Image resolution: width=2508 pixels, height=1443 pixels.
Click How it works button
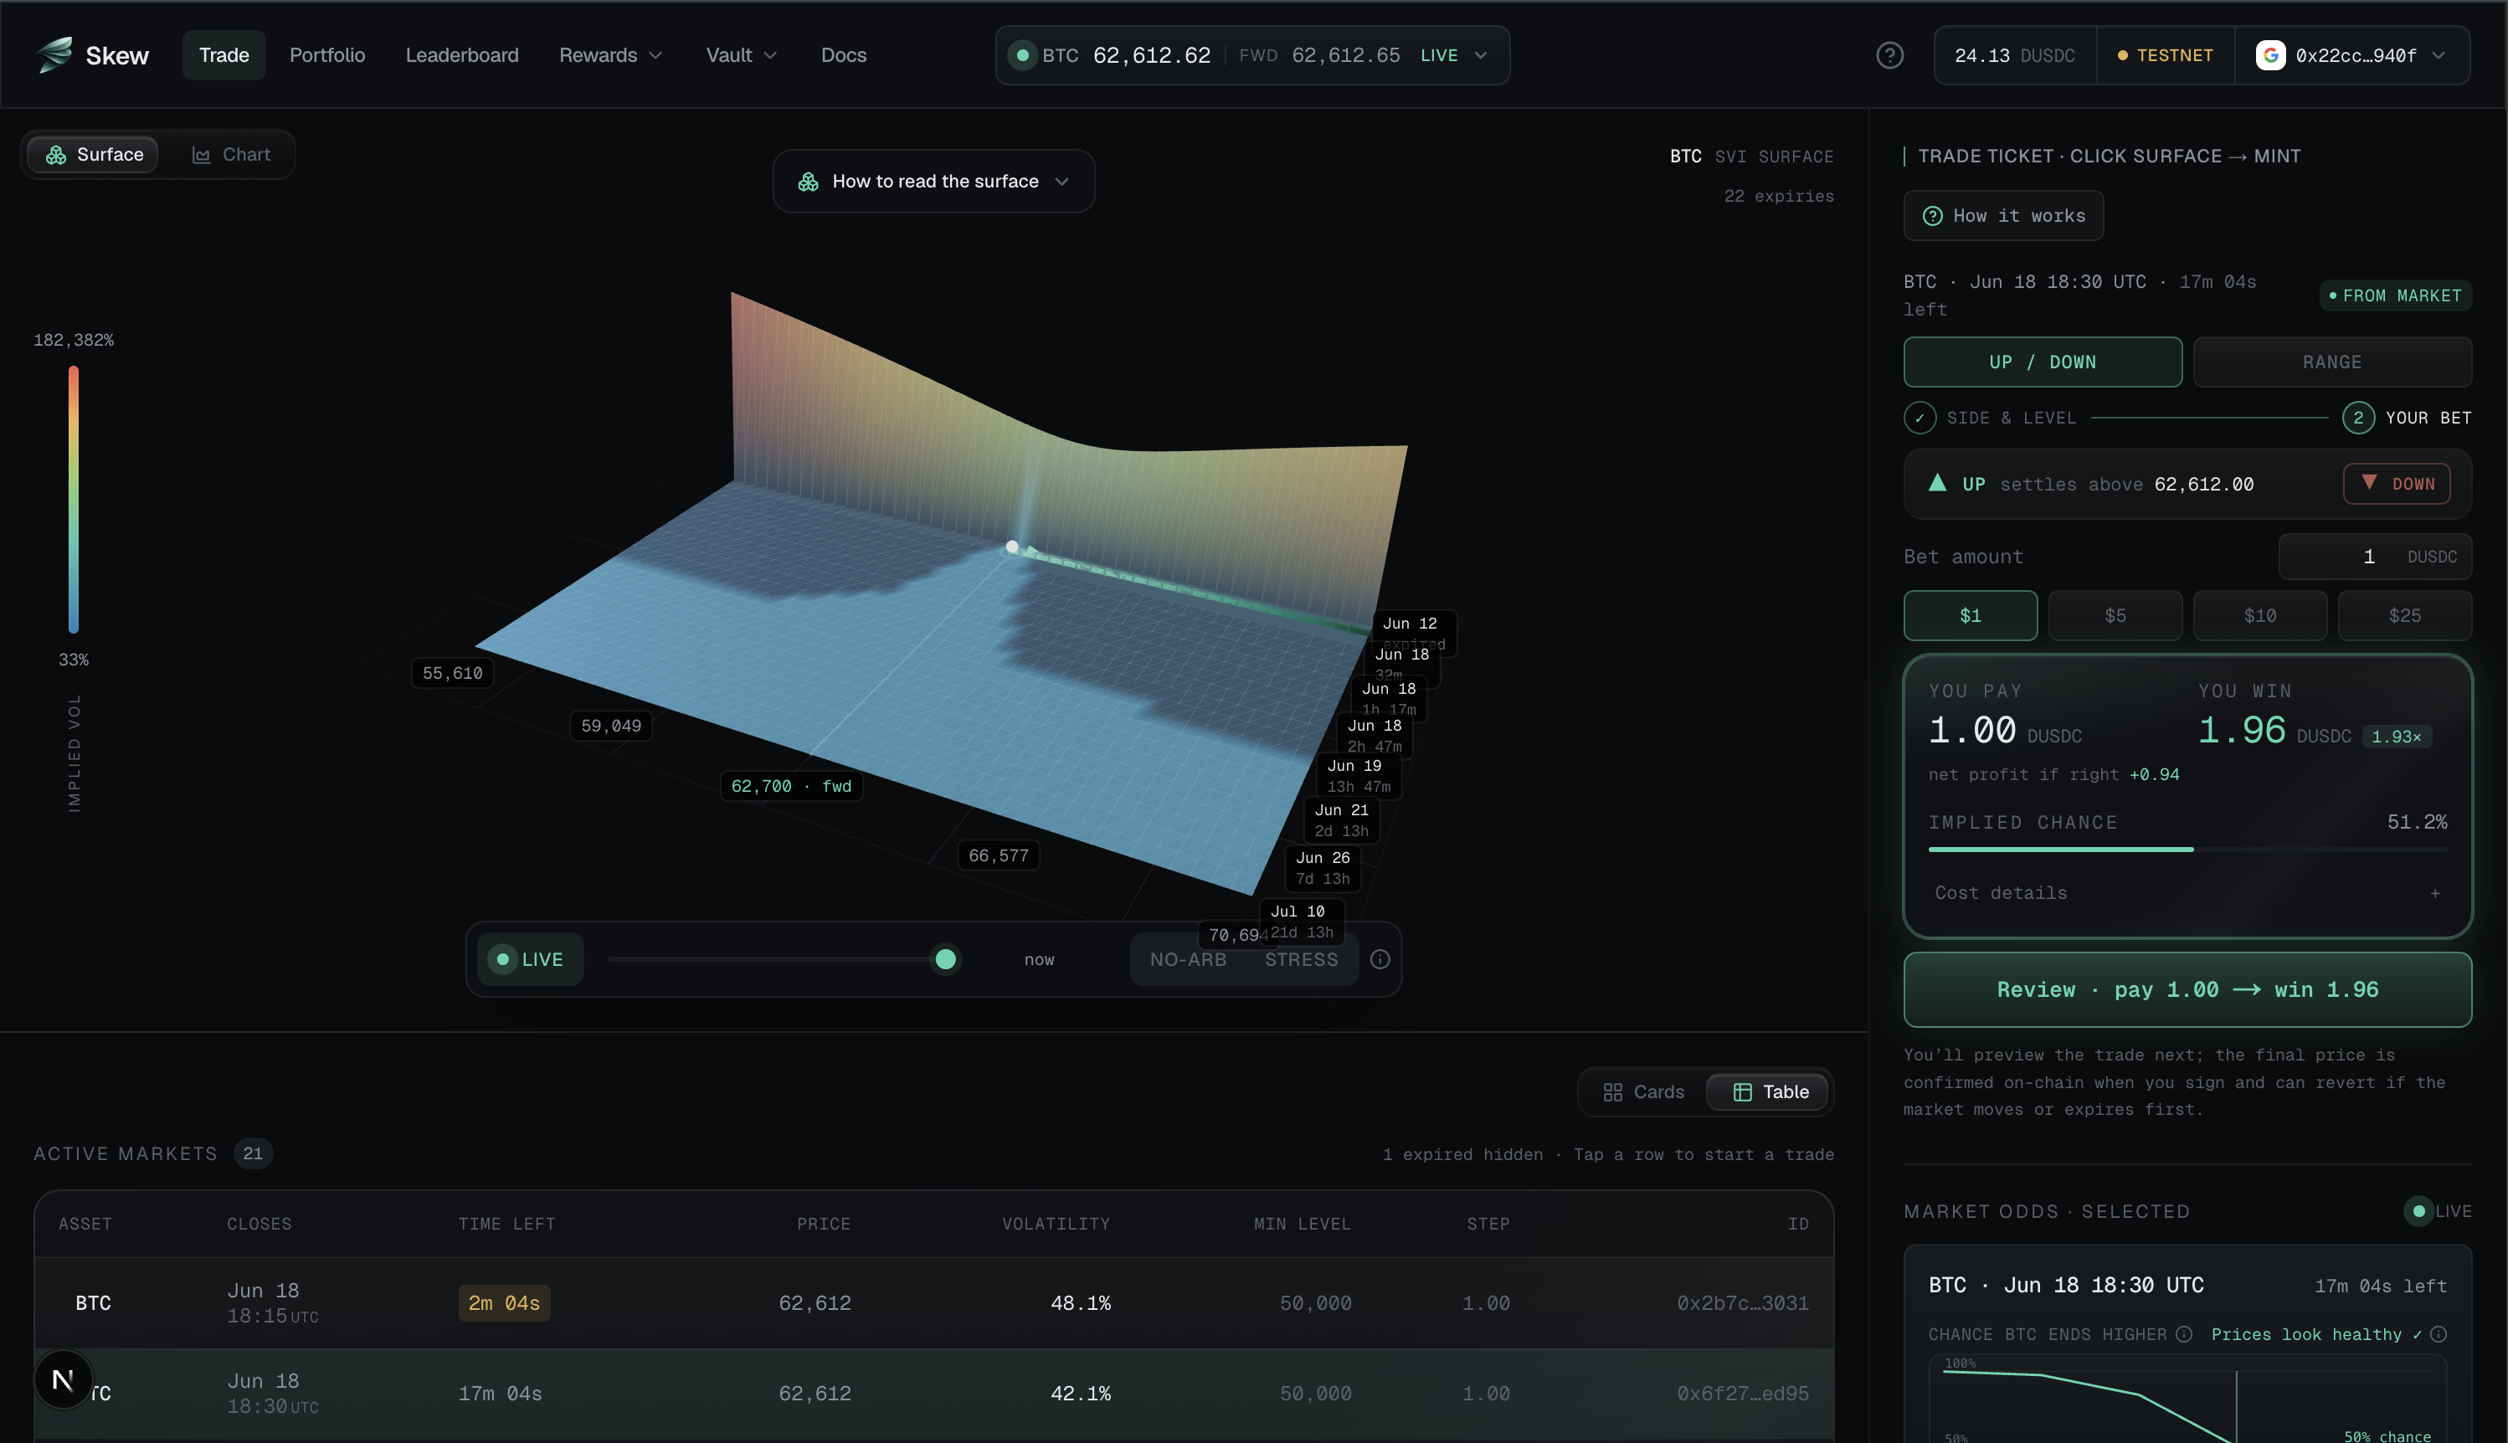click(2002, 216)
